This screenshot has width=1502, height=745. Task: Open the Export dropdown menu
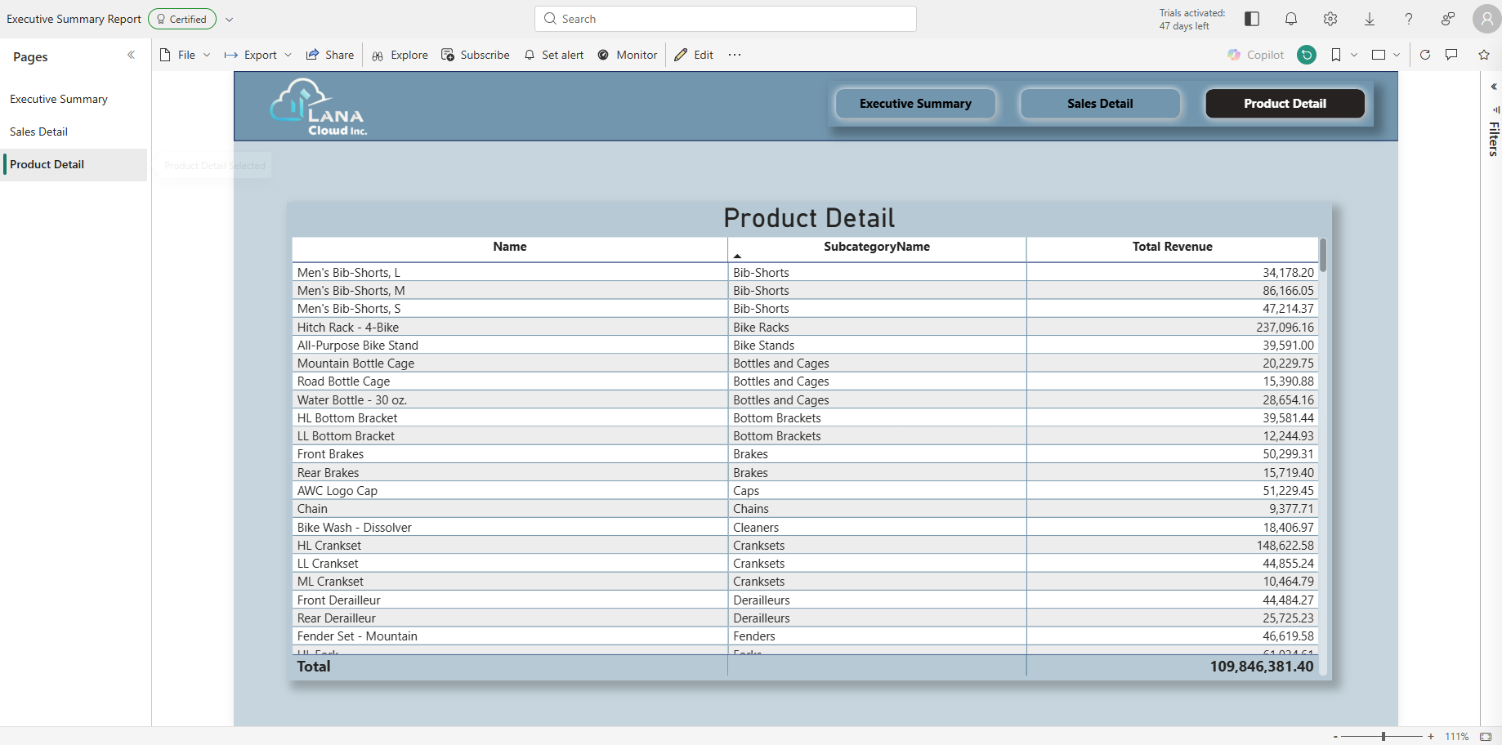[258, 55]
